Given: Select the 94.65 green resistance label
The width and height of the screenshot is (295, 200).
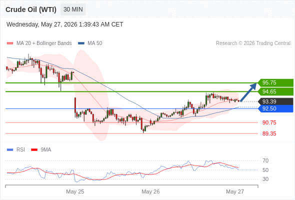Looking at the screenshot, I should coord(275,91).
